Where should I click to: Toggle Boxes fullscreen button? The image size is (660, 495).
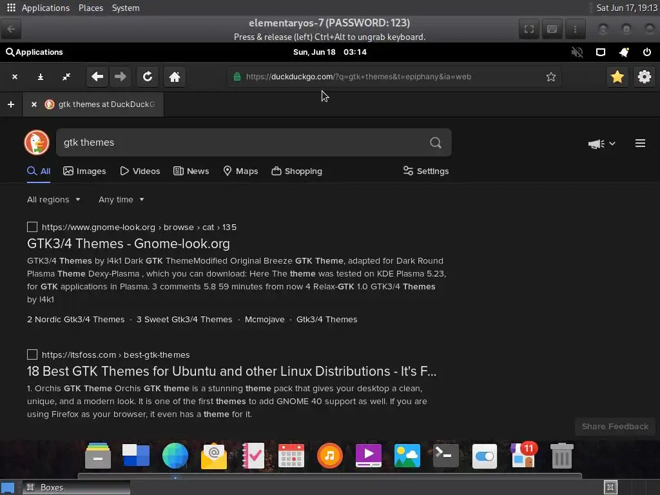coord(529,29)
